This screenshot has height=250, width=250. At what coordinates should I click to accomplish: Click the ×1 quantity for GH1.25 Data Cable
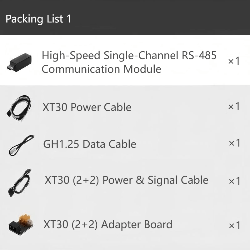coord(234,143)
